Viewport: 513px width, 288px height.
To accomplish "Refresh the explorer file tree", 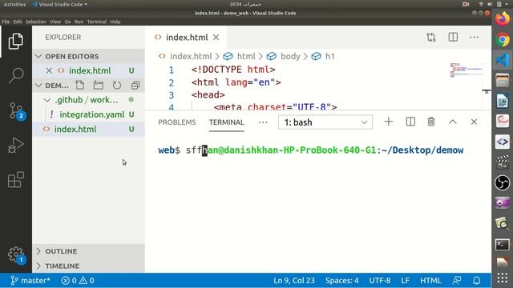I will coord(117,86).
